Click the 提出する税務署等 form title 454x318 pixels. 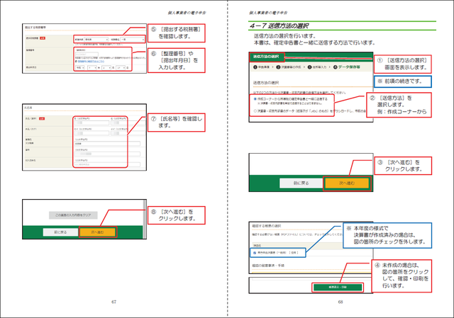(x=35, y=27)
